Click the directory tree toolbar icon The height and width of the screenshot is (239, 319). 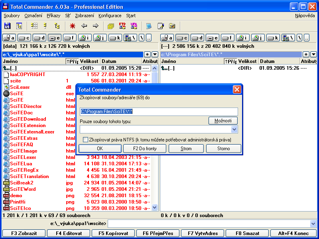pyautogui.click(x=19, y=26)
